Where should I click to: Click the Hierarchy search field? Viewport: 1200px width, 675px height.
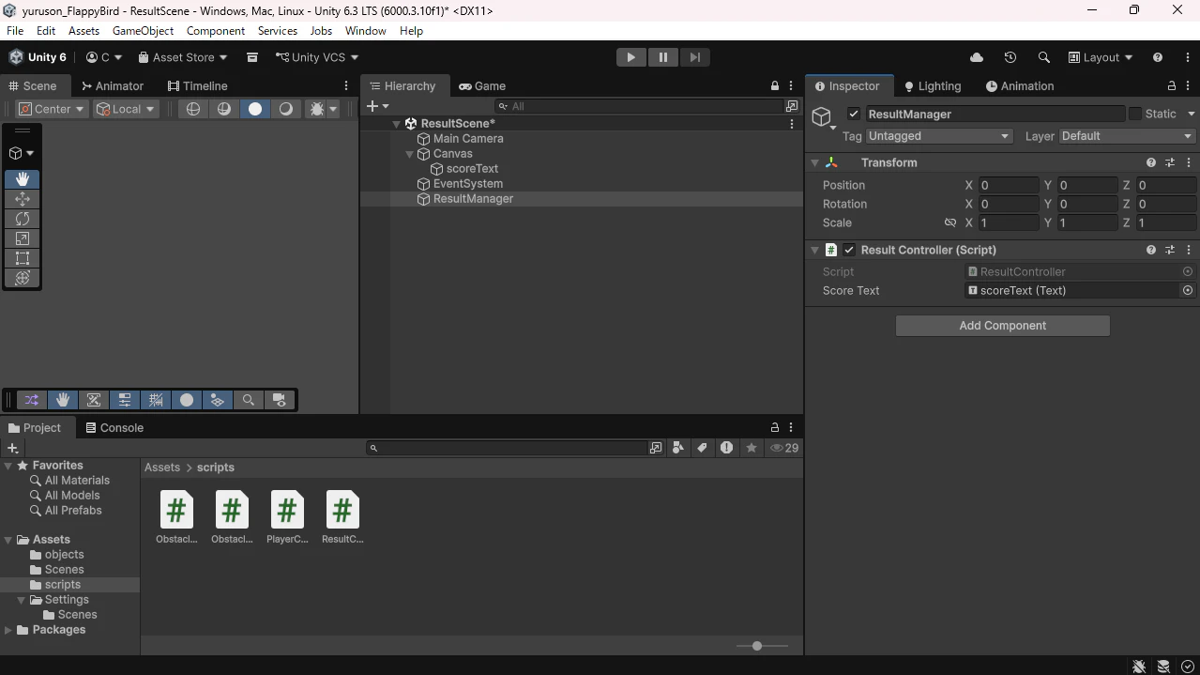640,106
